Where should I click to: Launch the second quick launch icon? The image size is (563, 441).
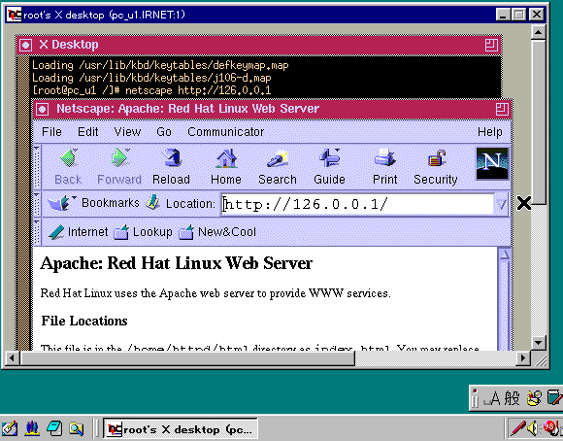[x=32, y=428]
